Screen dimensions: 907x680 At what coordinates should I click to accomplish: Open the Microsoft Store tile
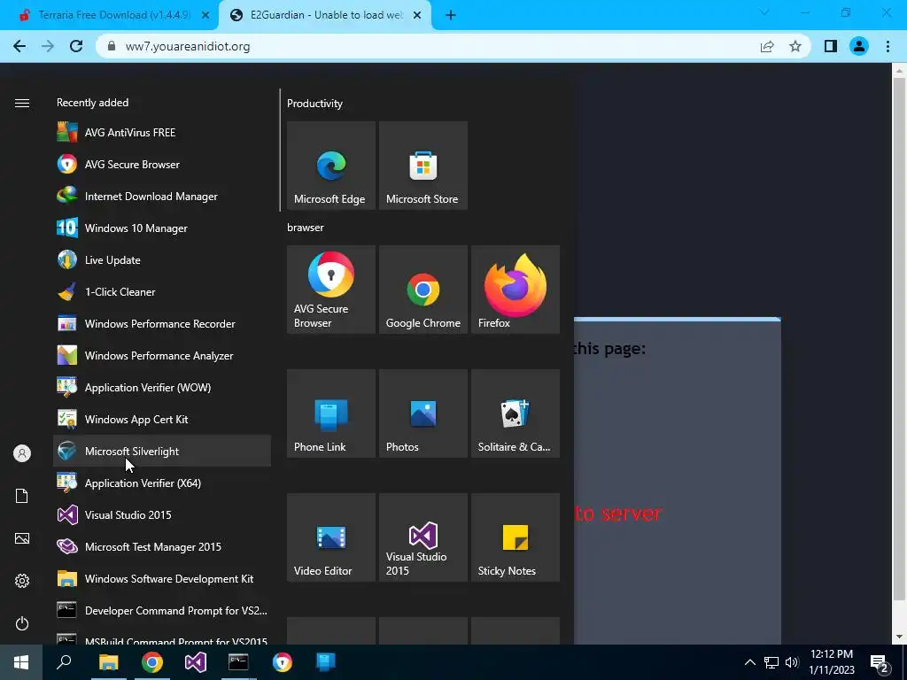[x=422, y=166]
